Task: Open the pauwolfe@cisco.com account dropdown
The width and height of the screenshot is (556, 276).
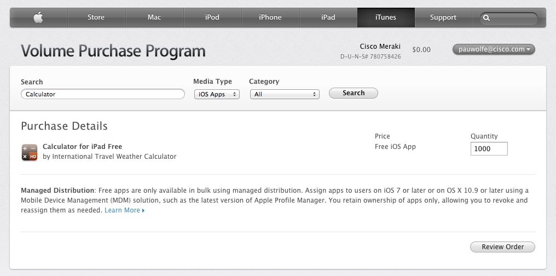Action: [494, 49]
